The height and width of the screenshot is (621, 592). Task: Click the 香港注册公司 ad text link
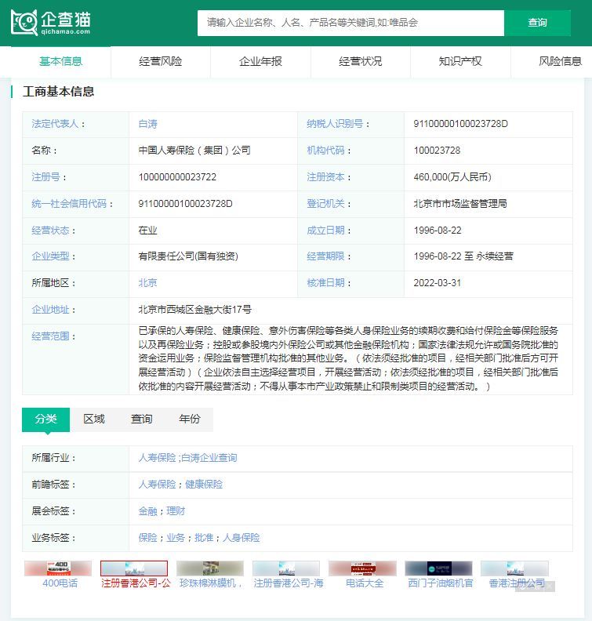pos(517,583)
